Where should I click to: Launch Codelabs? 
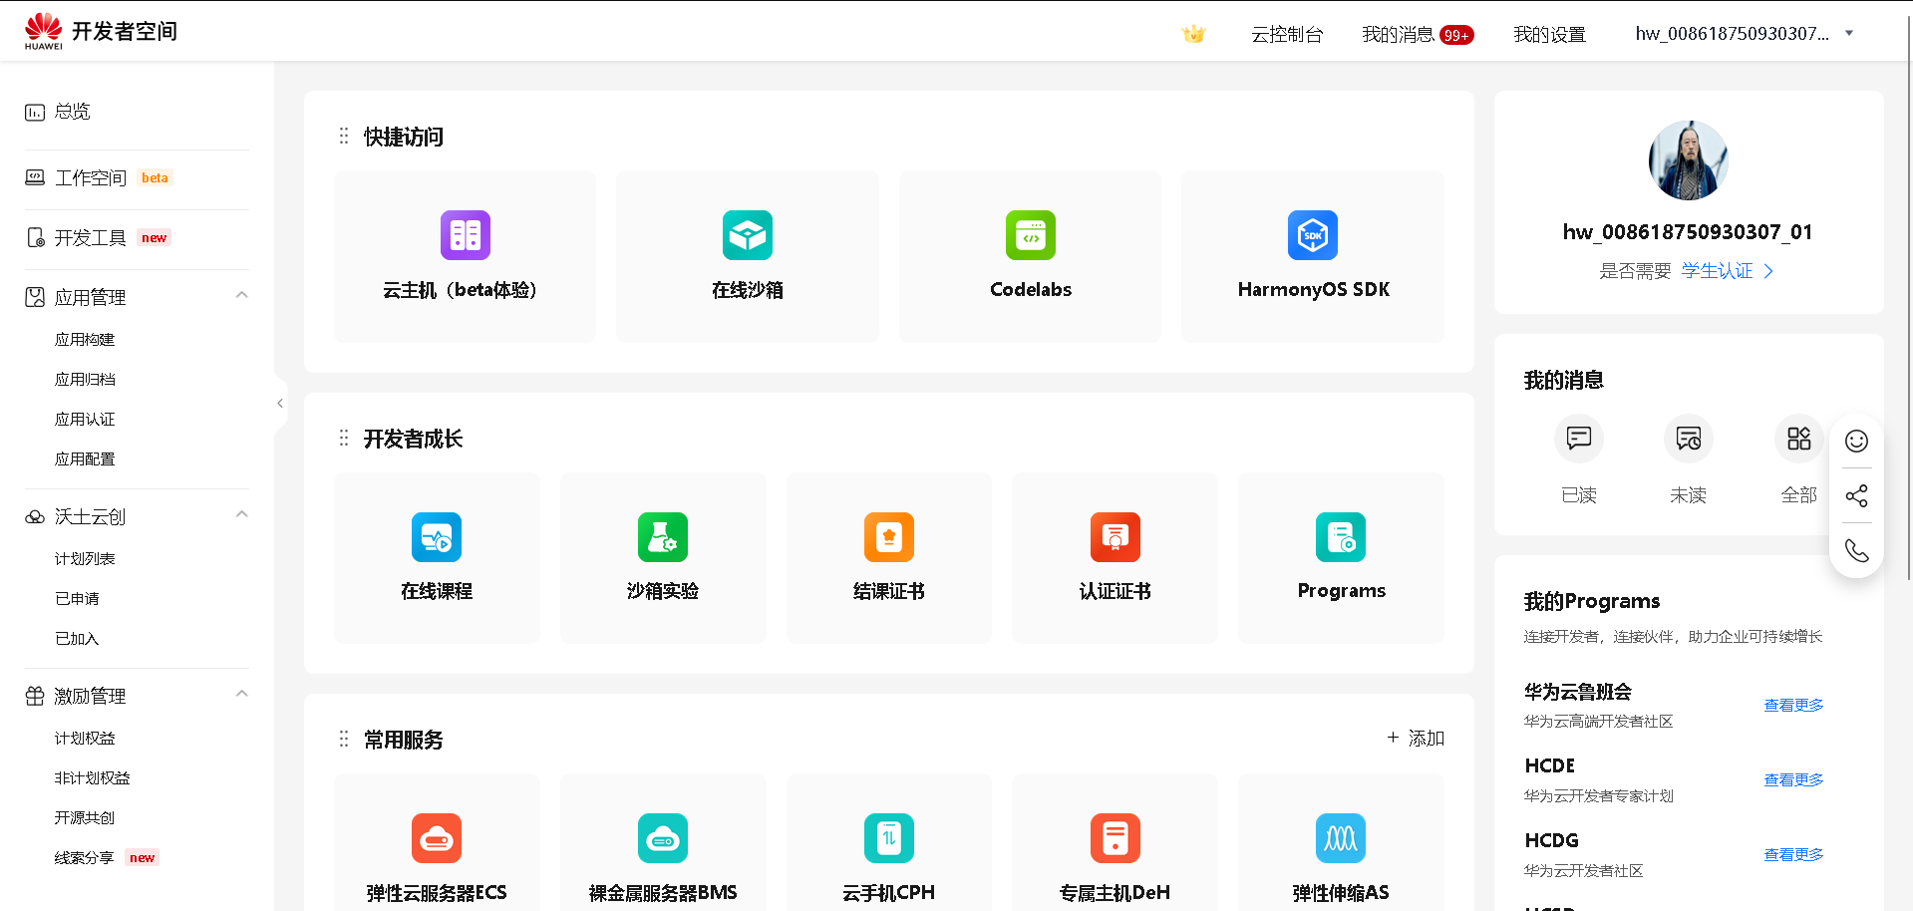(1029, 256)
